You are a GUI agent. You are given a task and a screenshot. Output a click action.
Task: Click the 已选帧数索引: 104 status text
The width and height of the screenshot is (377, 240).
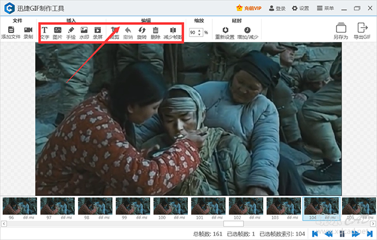[x=282, y=234]
